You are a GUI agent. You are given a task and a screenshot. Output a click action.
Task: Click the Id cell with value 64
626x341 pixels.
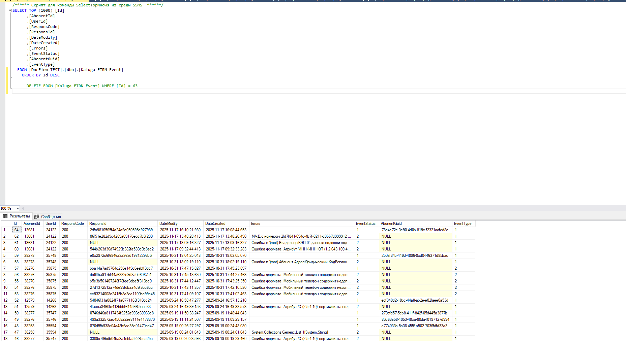click(17, 230)
